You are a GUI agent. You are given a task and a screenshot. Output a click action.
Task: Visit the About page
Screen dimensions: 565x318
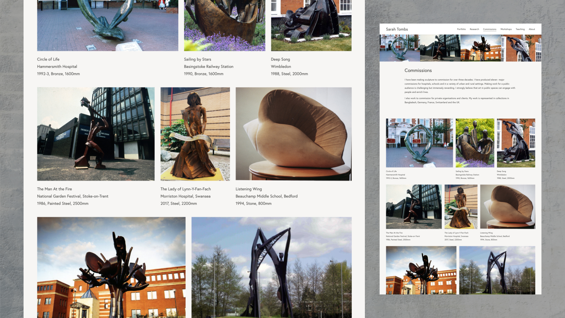pos(532,29)
